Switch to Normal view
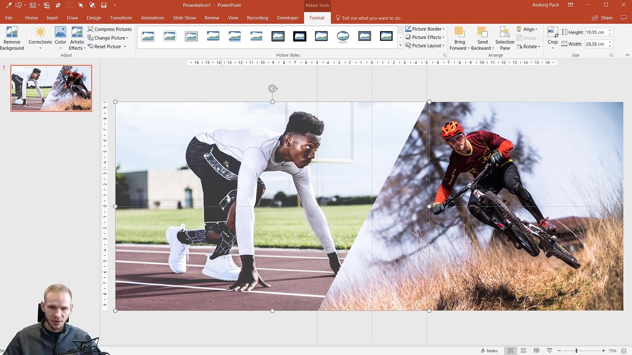 point(511,351)
